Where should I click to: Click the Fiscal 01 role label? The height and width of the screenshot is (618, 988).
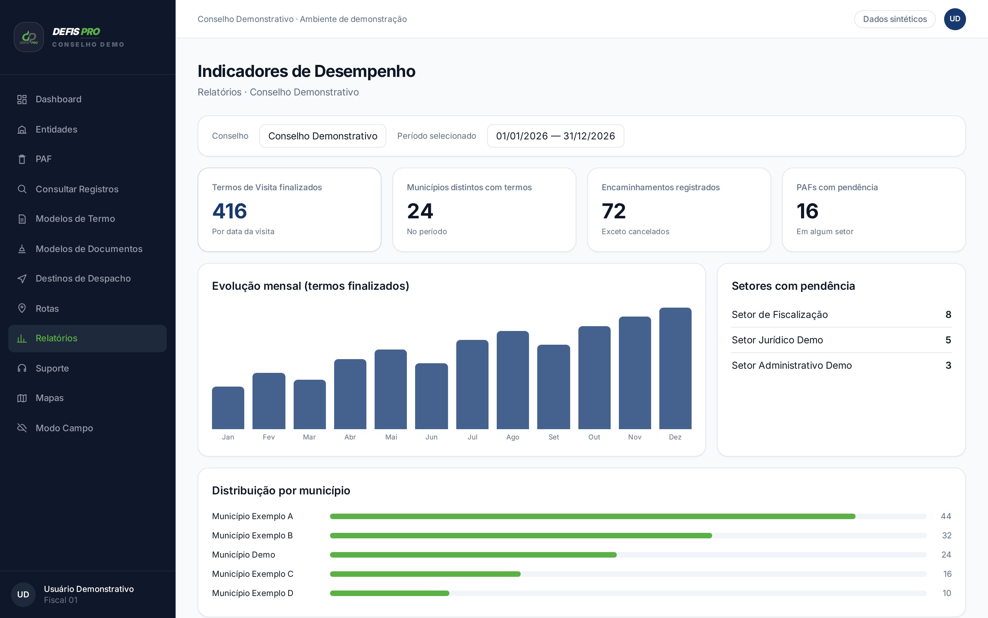pyautogui.click(x=60, y=600)
